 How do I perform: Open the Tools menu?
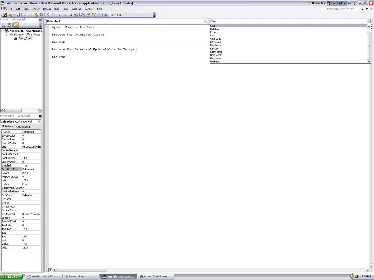point(65,9)
